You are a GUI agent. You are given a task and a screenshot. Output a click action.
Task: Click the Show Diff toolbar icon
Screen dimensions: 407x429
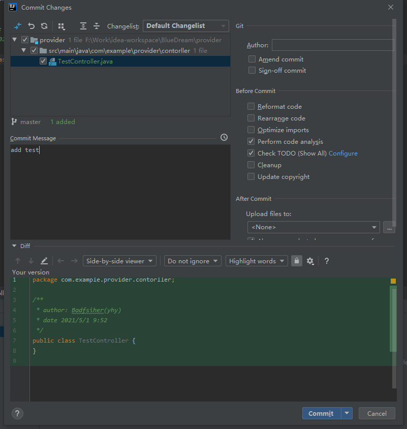[17, 26]
